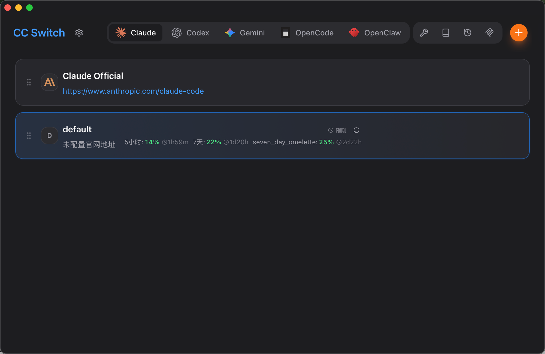Click the 刚刚 last-updated label
This screenshot has width=545, height=354.
341,130
